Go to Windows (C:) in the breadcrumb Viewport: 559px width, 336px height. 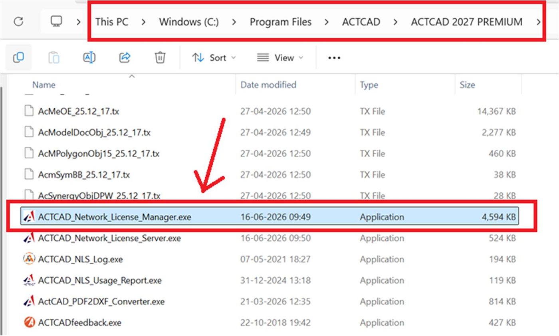(x=189, y=22)
